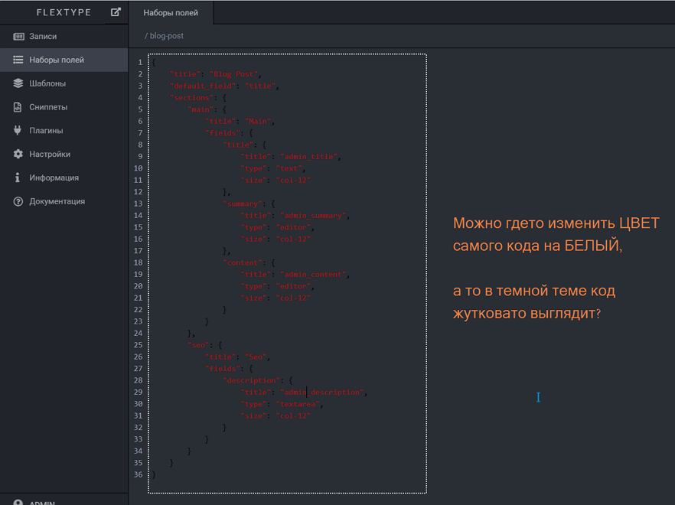Click the ADMIN user avatar icon
This screenshot has width=675, height=505.
18,503
